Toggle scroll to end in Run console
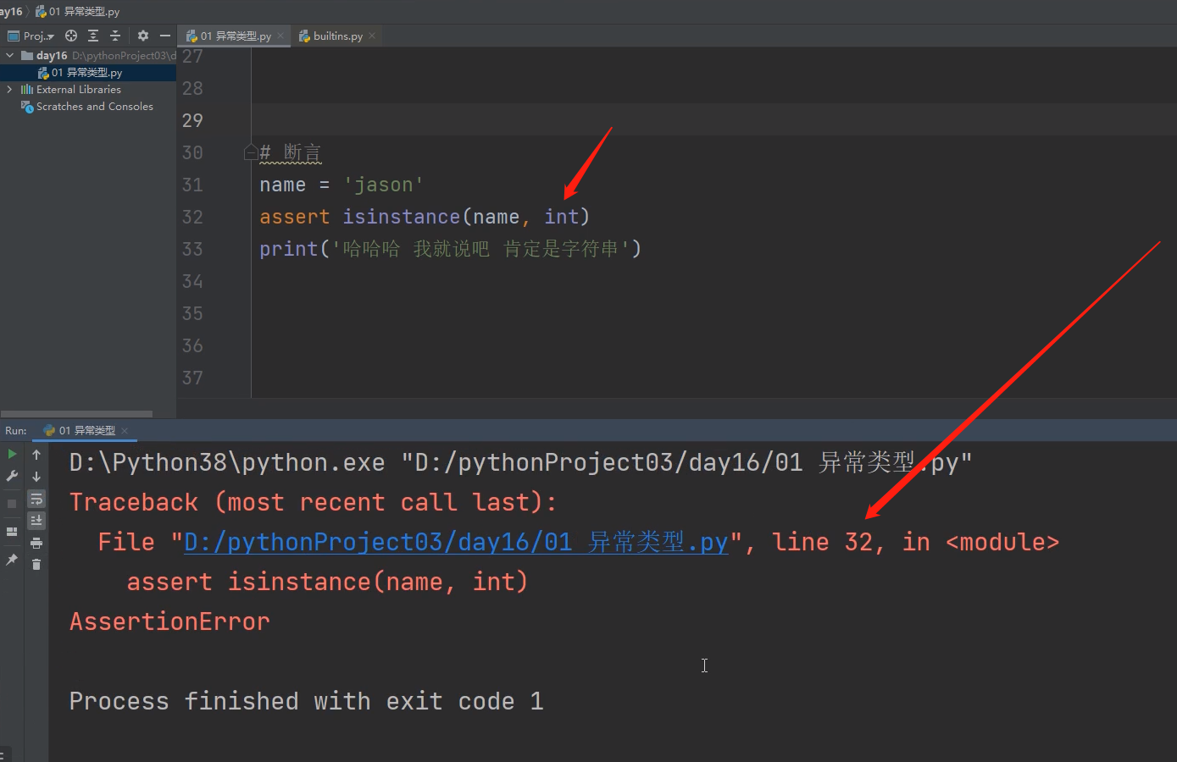Screen dimensions: 1177x762 click(x=36, y=521)
